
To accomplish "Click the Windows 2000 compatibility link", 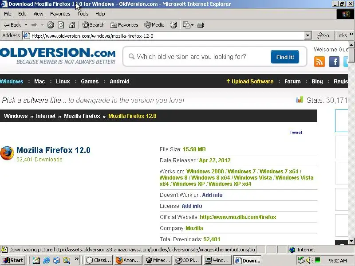I will (x=205, y=172).
